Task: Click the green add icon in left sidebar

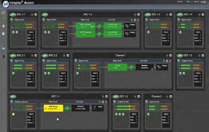Action: (3, 19)
